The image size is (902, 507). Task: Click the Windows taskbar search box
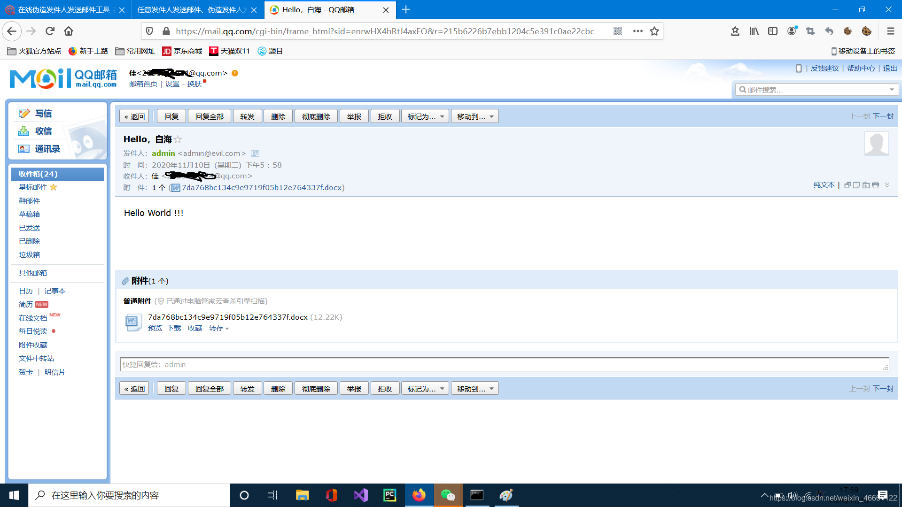(x=129, y=495)
